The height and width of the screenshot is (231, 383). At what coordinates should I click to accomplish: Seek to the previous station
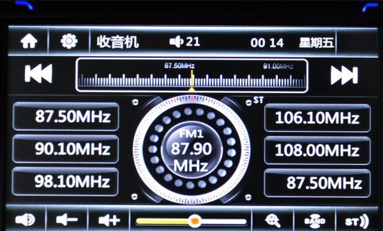coord(38,74)
